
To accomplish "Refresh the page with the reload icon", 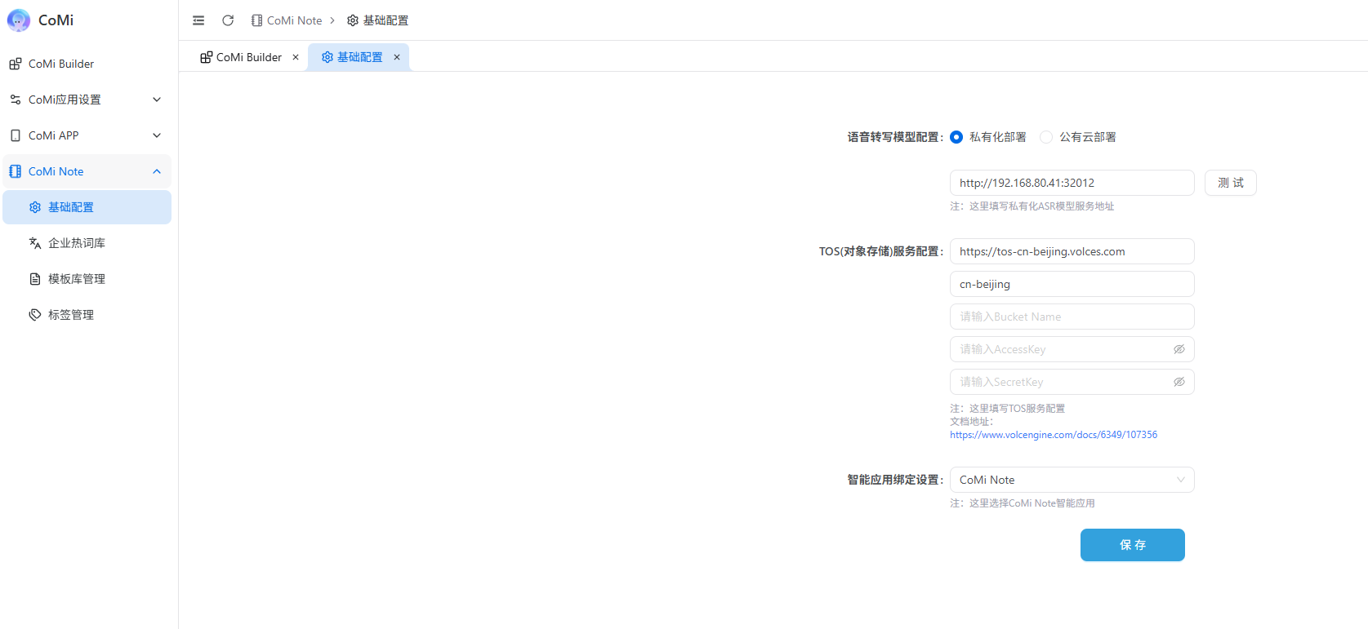I will point(228,20).
